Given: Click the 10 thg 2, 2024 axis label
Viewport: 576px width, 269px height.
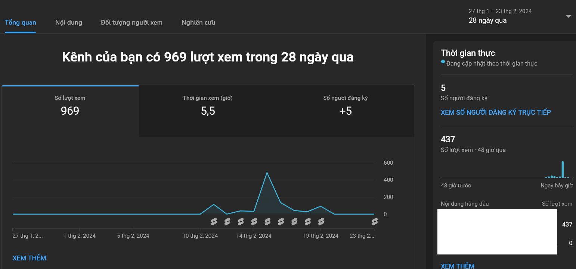Looking at the screenshot, I should point(200,236).
